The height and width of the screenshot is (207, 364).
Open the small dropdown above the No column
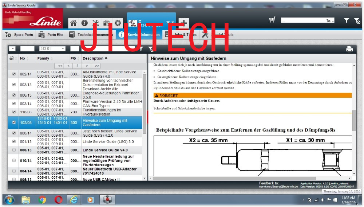point(12,48)
